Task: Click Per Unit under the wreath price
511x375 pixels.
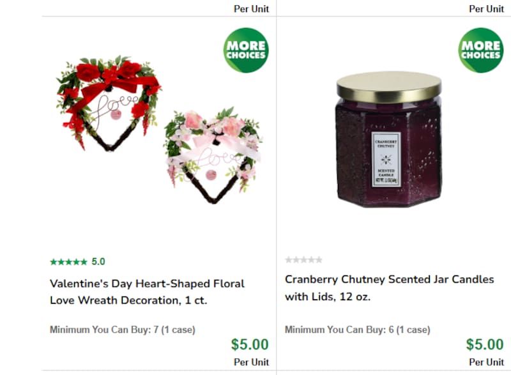Action: [251, 362]
